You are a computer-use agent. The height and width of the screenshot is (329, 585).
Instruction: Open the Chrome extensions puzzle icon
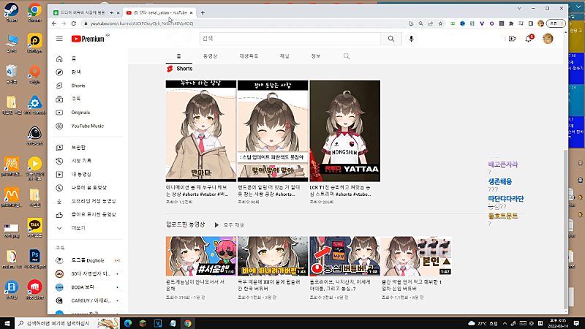511,23
